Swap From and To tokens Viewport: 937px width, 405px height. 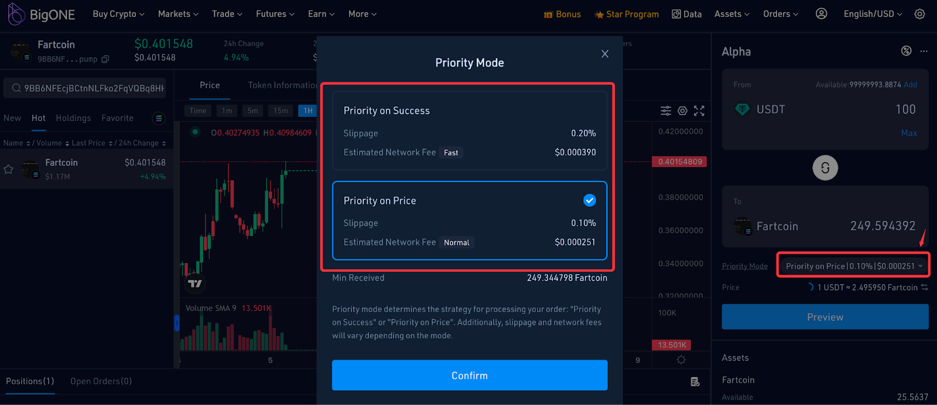[x=825, y=168]
